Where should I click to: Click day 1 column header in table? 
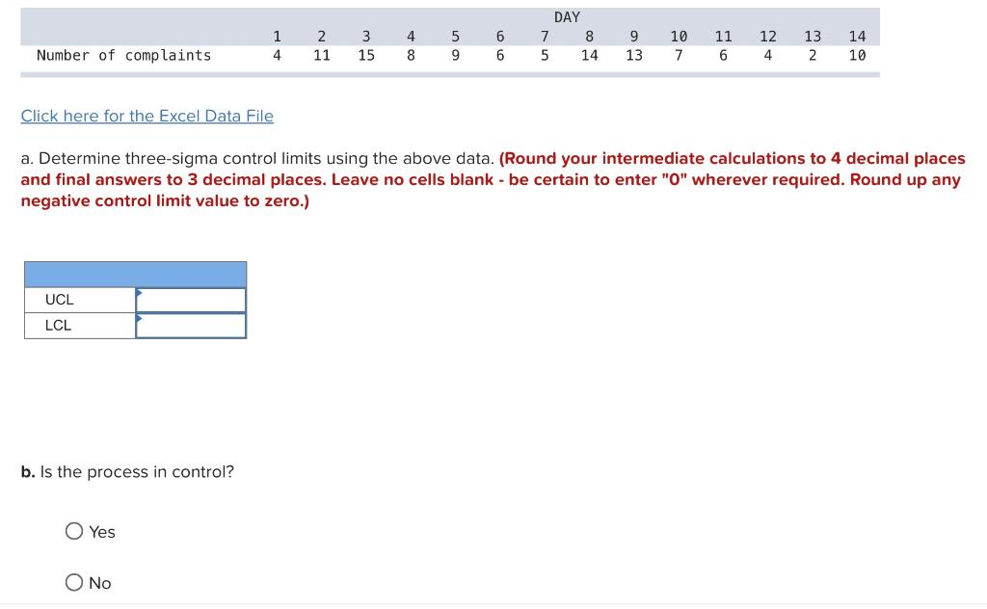[278, 36]
